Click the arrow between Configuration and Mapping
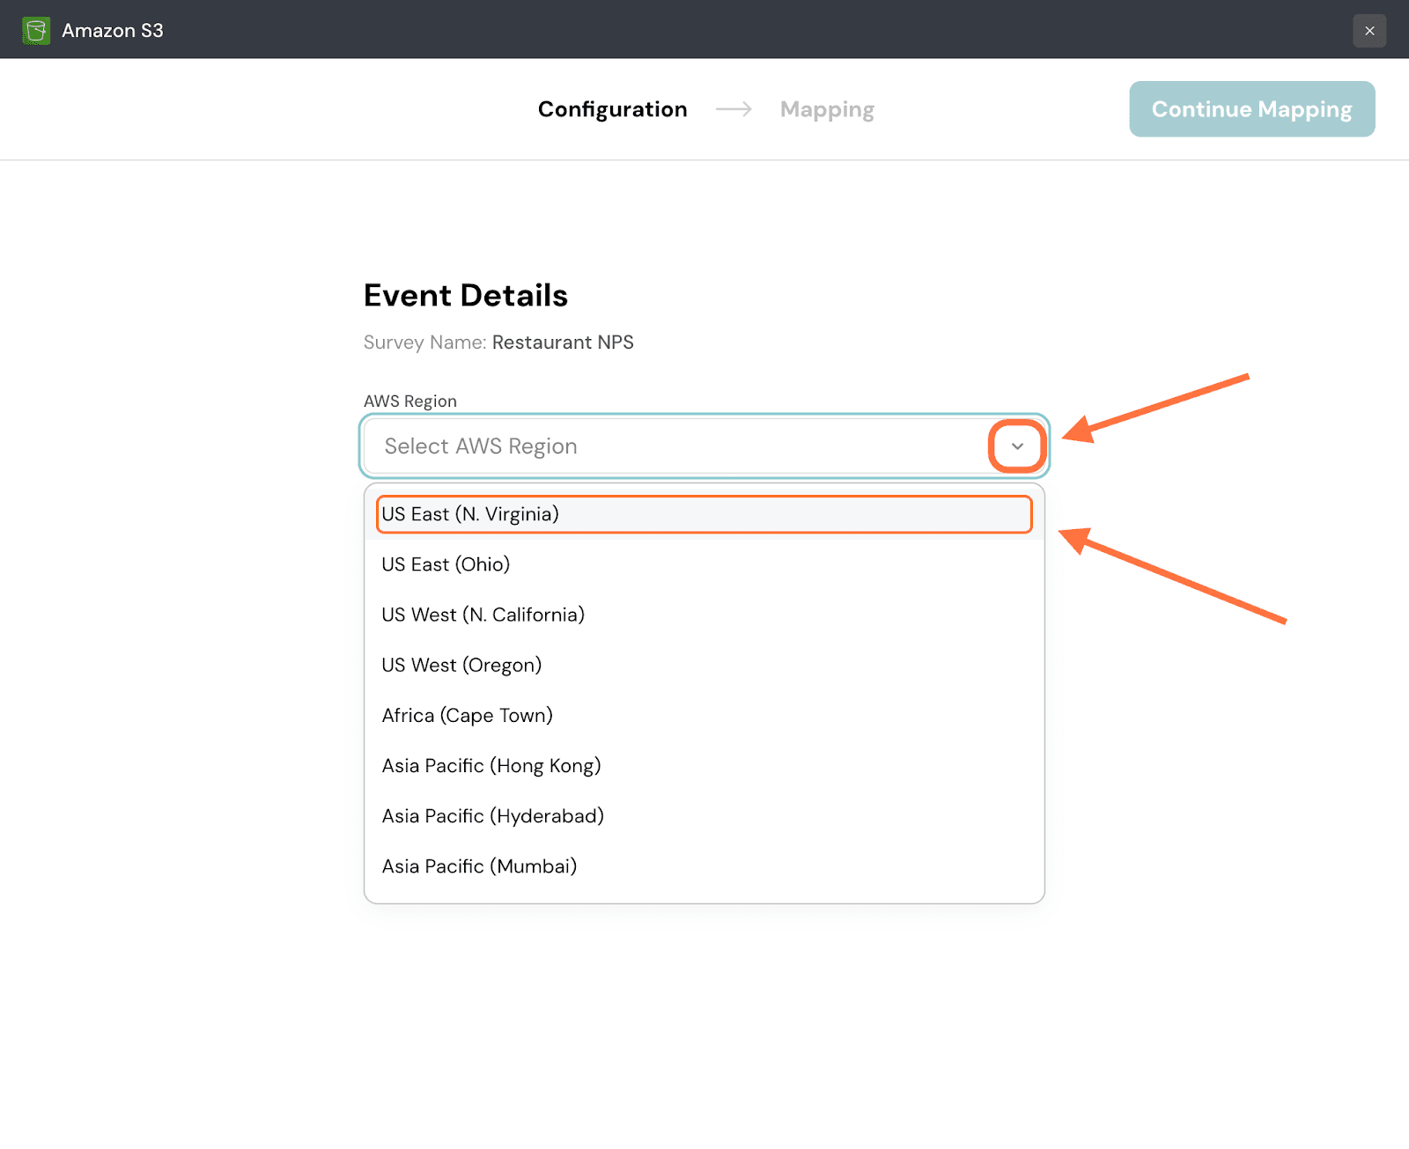 point(734,109)
